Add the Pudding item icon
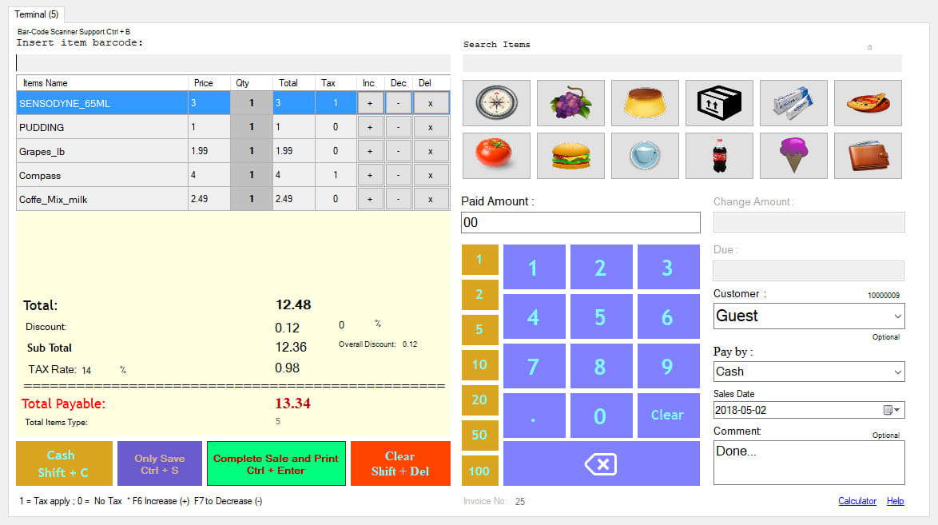 [x=645, y=103]
